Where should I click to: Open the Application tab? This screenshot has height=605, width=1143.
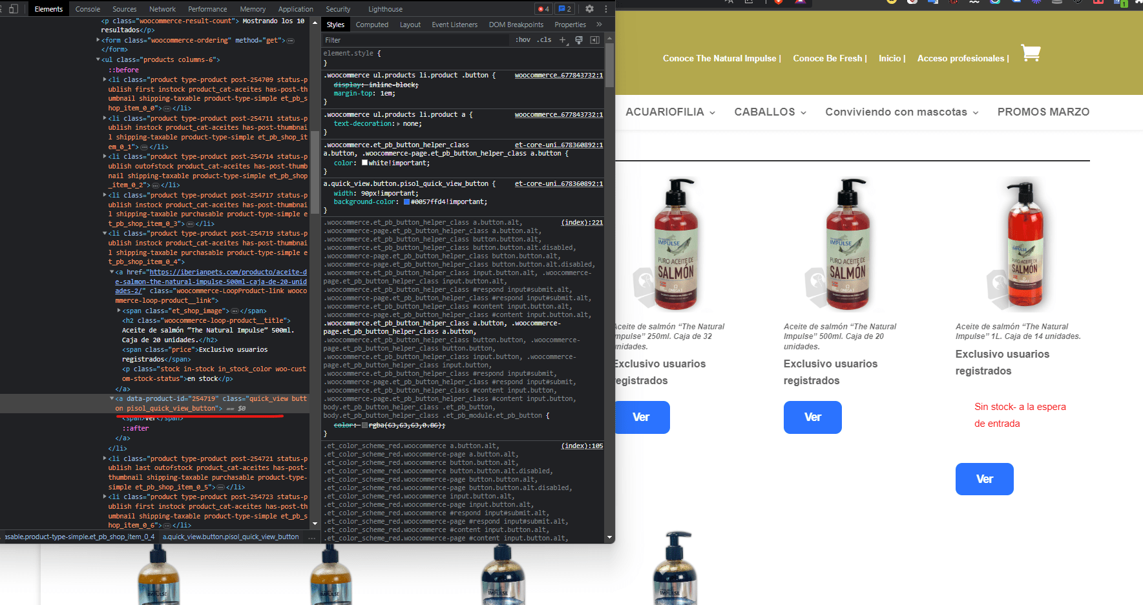tap(296, 9)
